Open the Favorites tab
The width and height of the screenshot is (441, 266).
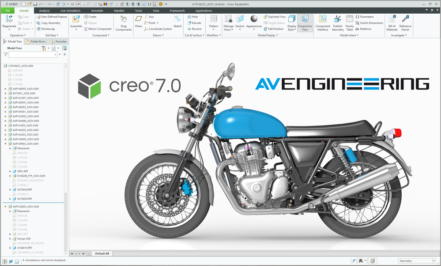tap(59, 41)
